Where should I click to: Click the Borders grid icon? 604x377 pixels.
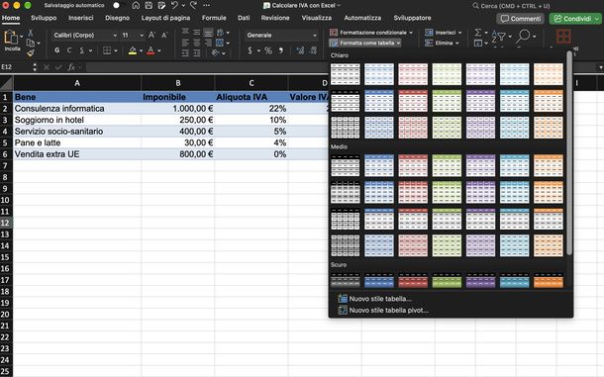pos(107,50)
